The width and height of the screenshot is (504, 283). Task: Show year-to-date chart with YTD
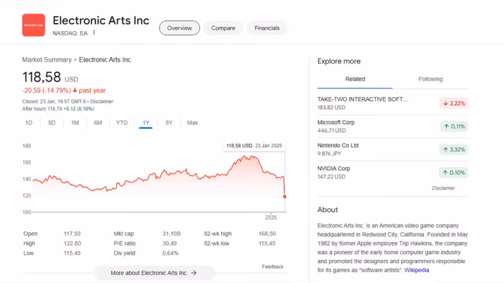(122, 123)
